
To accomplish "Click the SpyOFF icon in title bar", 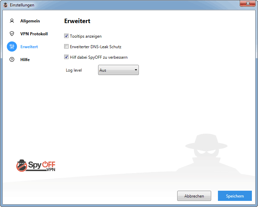I will pos(5,5).
